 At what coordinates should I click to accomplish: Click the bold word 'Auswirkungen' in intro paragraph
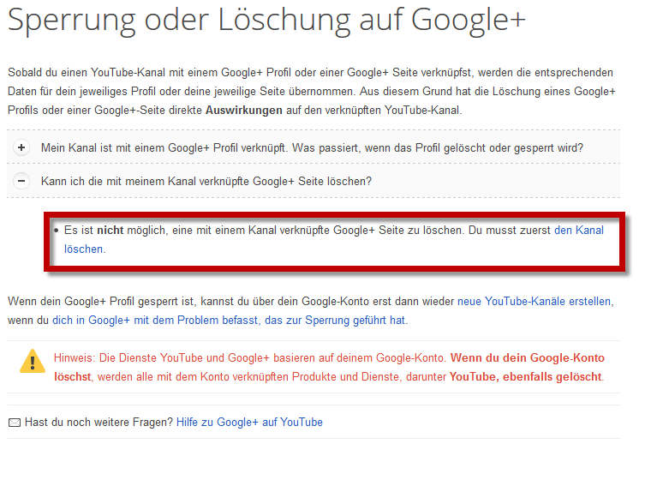[x=244, y=111]
